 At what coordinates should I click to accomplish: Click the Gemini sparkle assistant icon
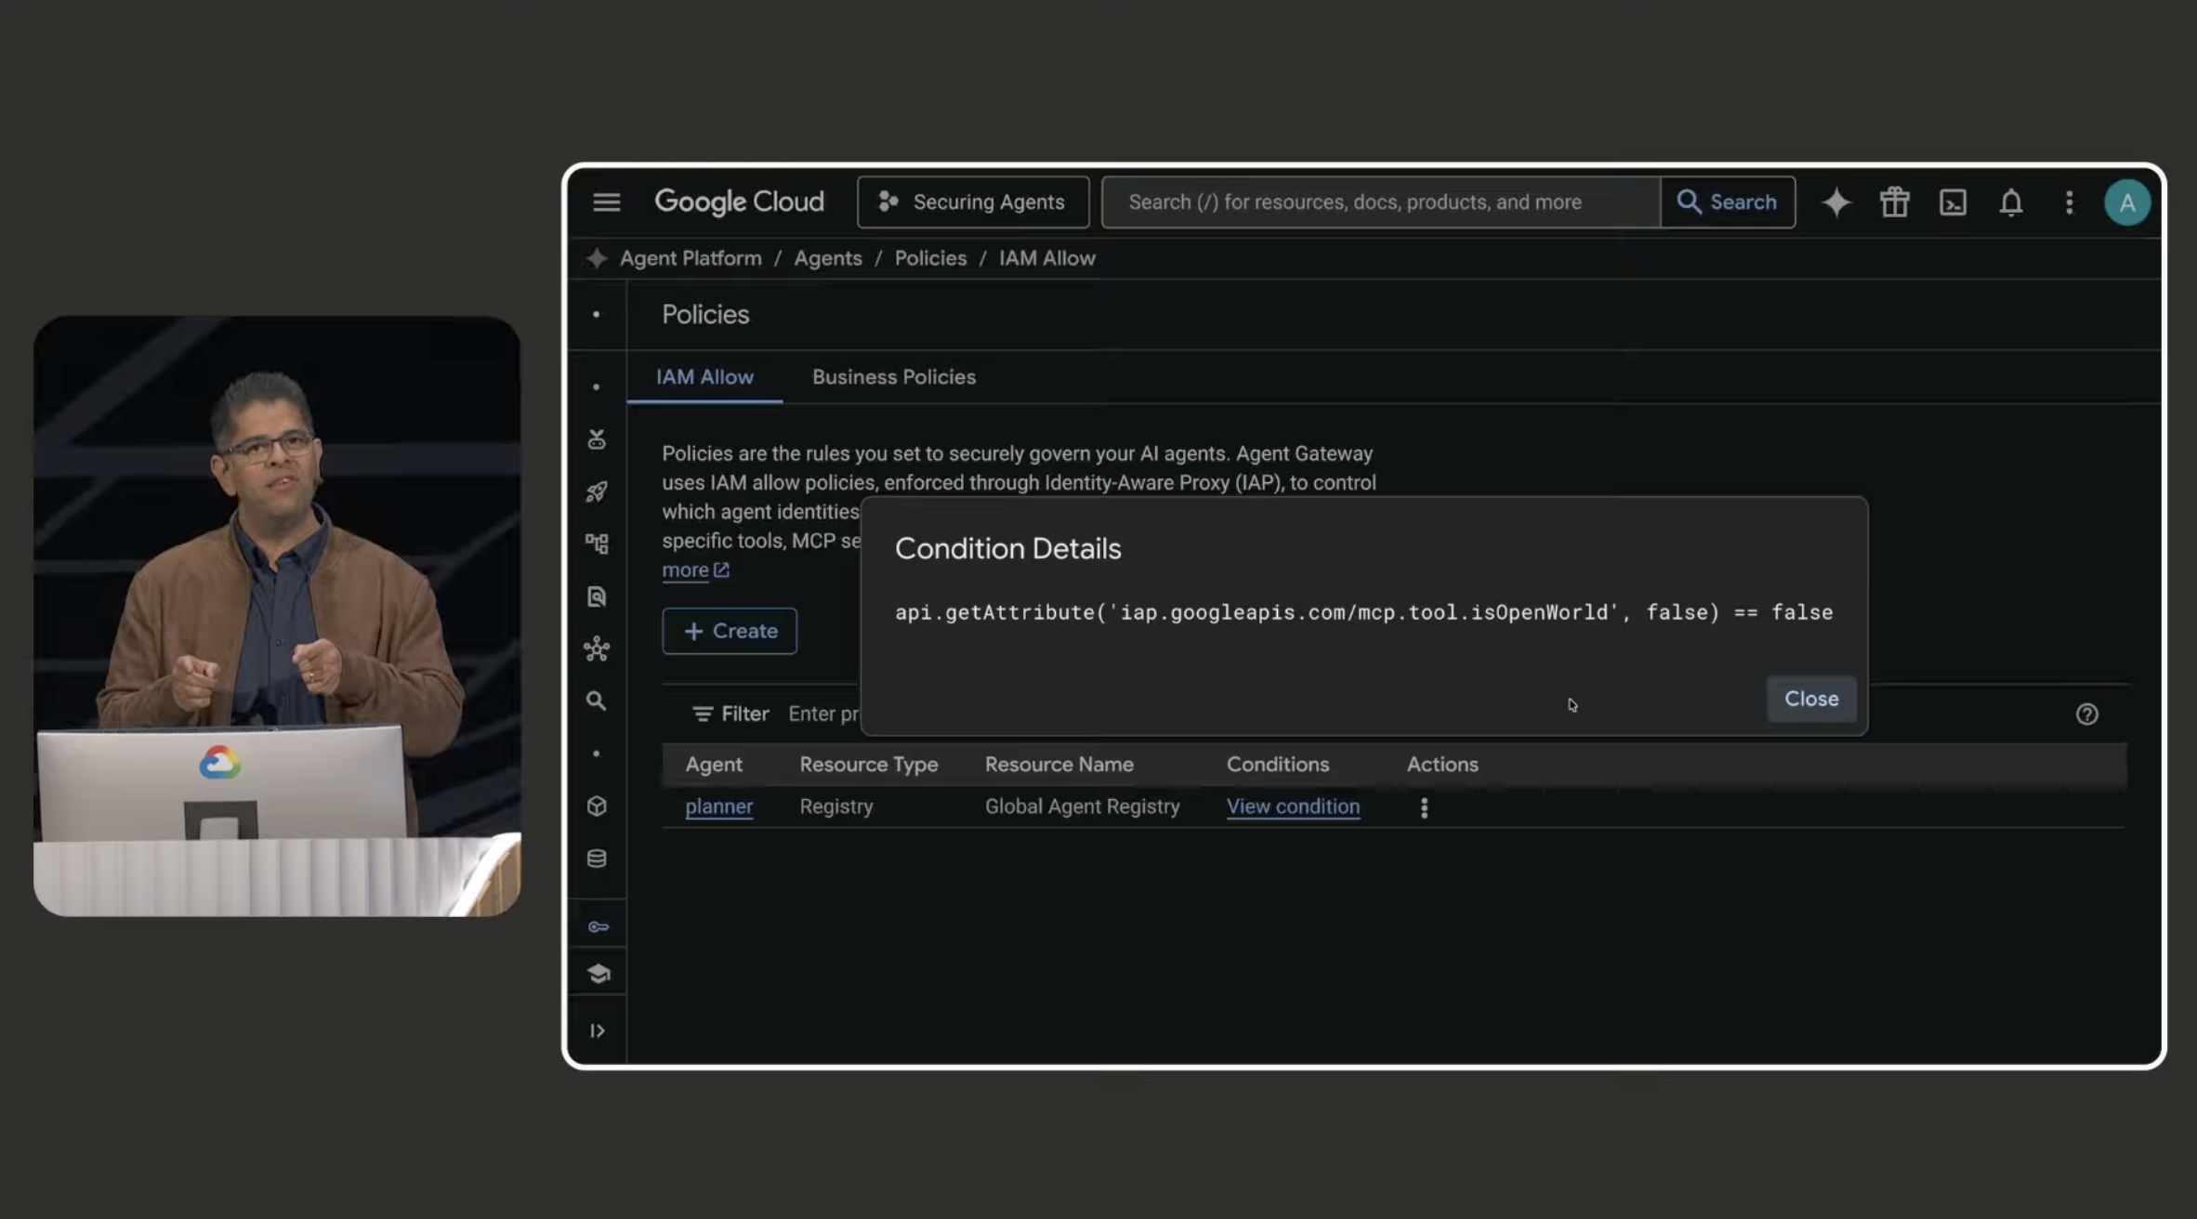tap(1835, 202)
